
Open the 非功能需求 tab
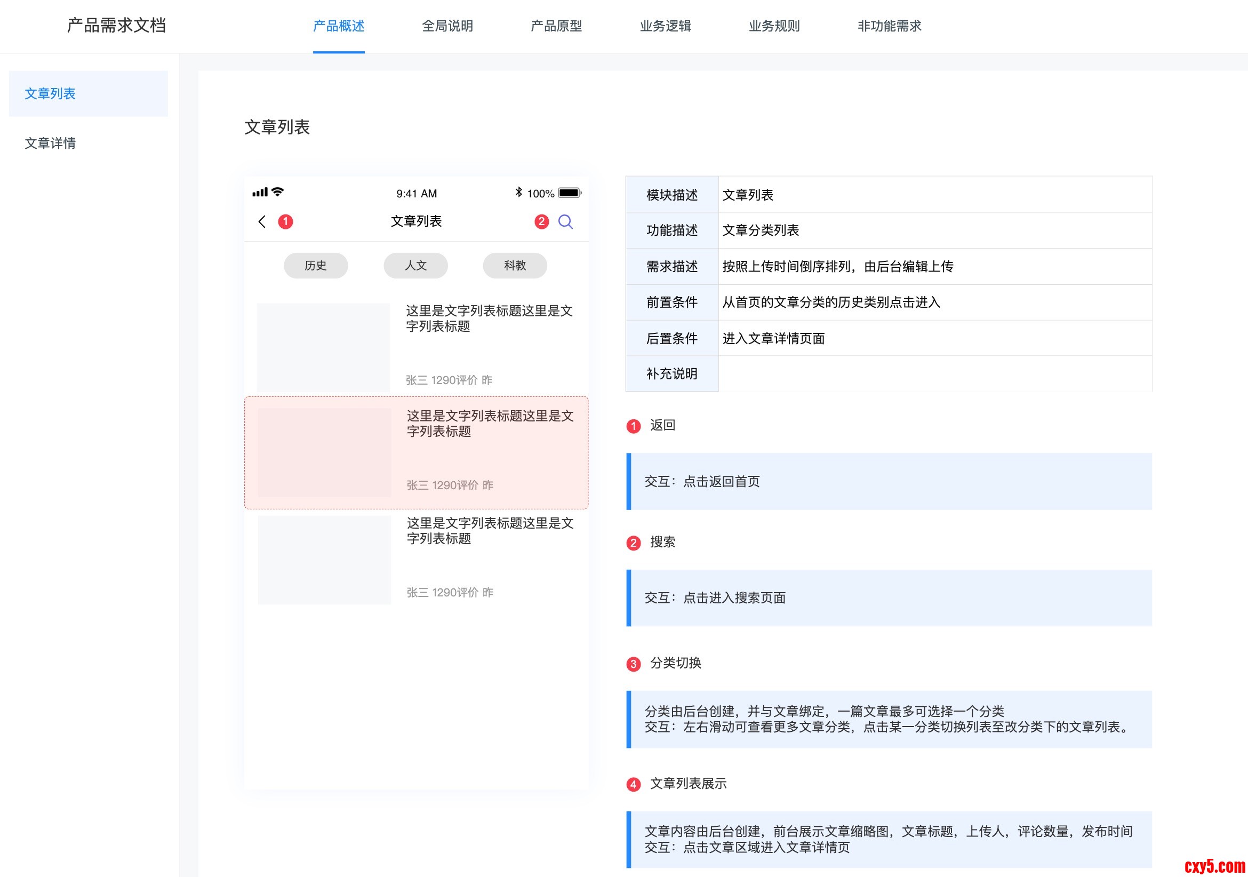pyautogui.click(x=889, y=26)
